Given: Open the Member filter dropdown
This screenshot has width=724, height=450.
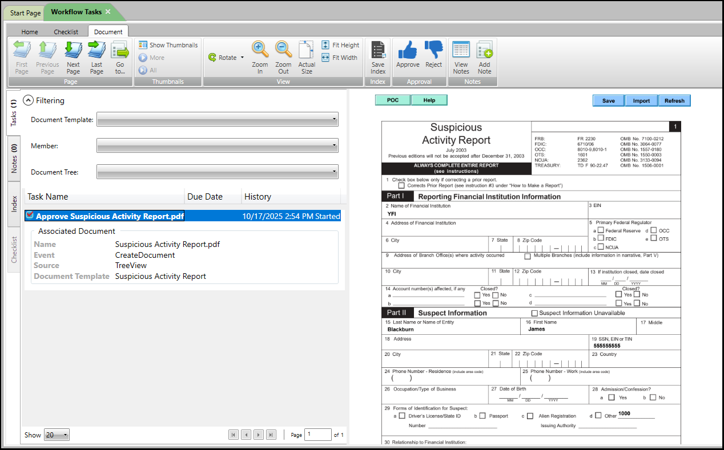Looking at the screenshot, I should pos(218,146).
